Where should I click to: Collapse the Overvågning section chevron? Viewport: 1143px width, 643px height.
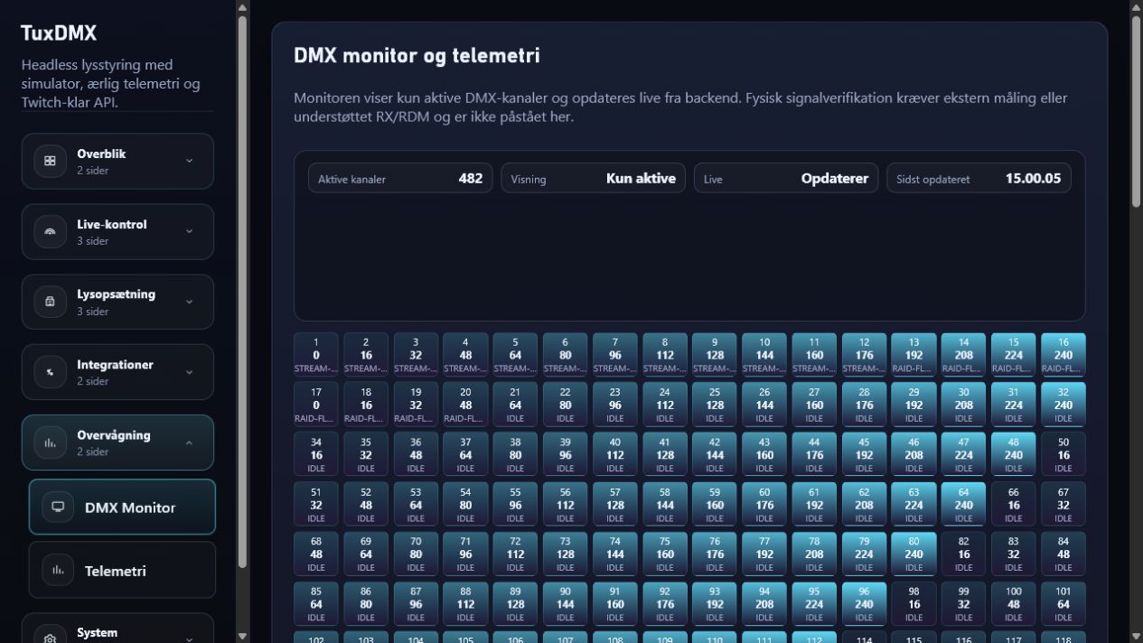(189, 443)
